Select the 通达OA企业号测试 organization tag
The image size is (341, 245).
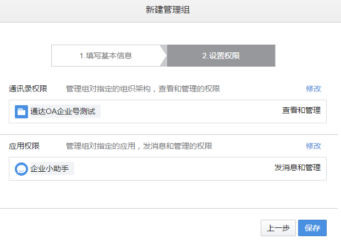(x=63, y=111)
